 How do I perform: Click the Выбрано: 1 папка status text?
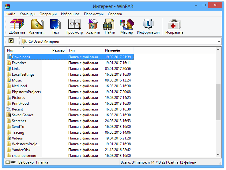pyautogui.click(x=33, y=162)
